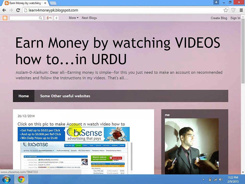Click the battery icon in the system tray
The height and width of the screenshot is (184, 245).
click(210, 179)
